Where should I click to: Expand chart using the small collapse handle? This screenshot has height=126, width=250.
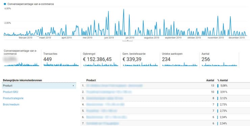click(127, 41)
